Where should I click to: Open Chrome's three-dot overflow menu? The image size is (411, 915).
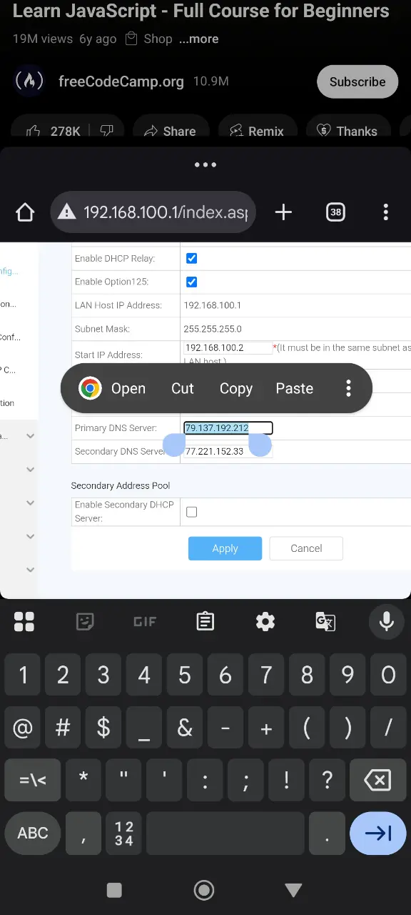[x=385, y=212]
